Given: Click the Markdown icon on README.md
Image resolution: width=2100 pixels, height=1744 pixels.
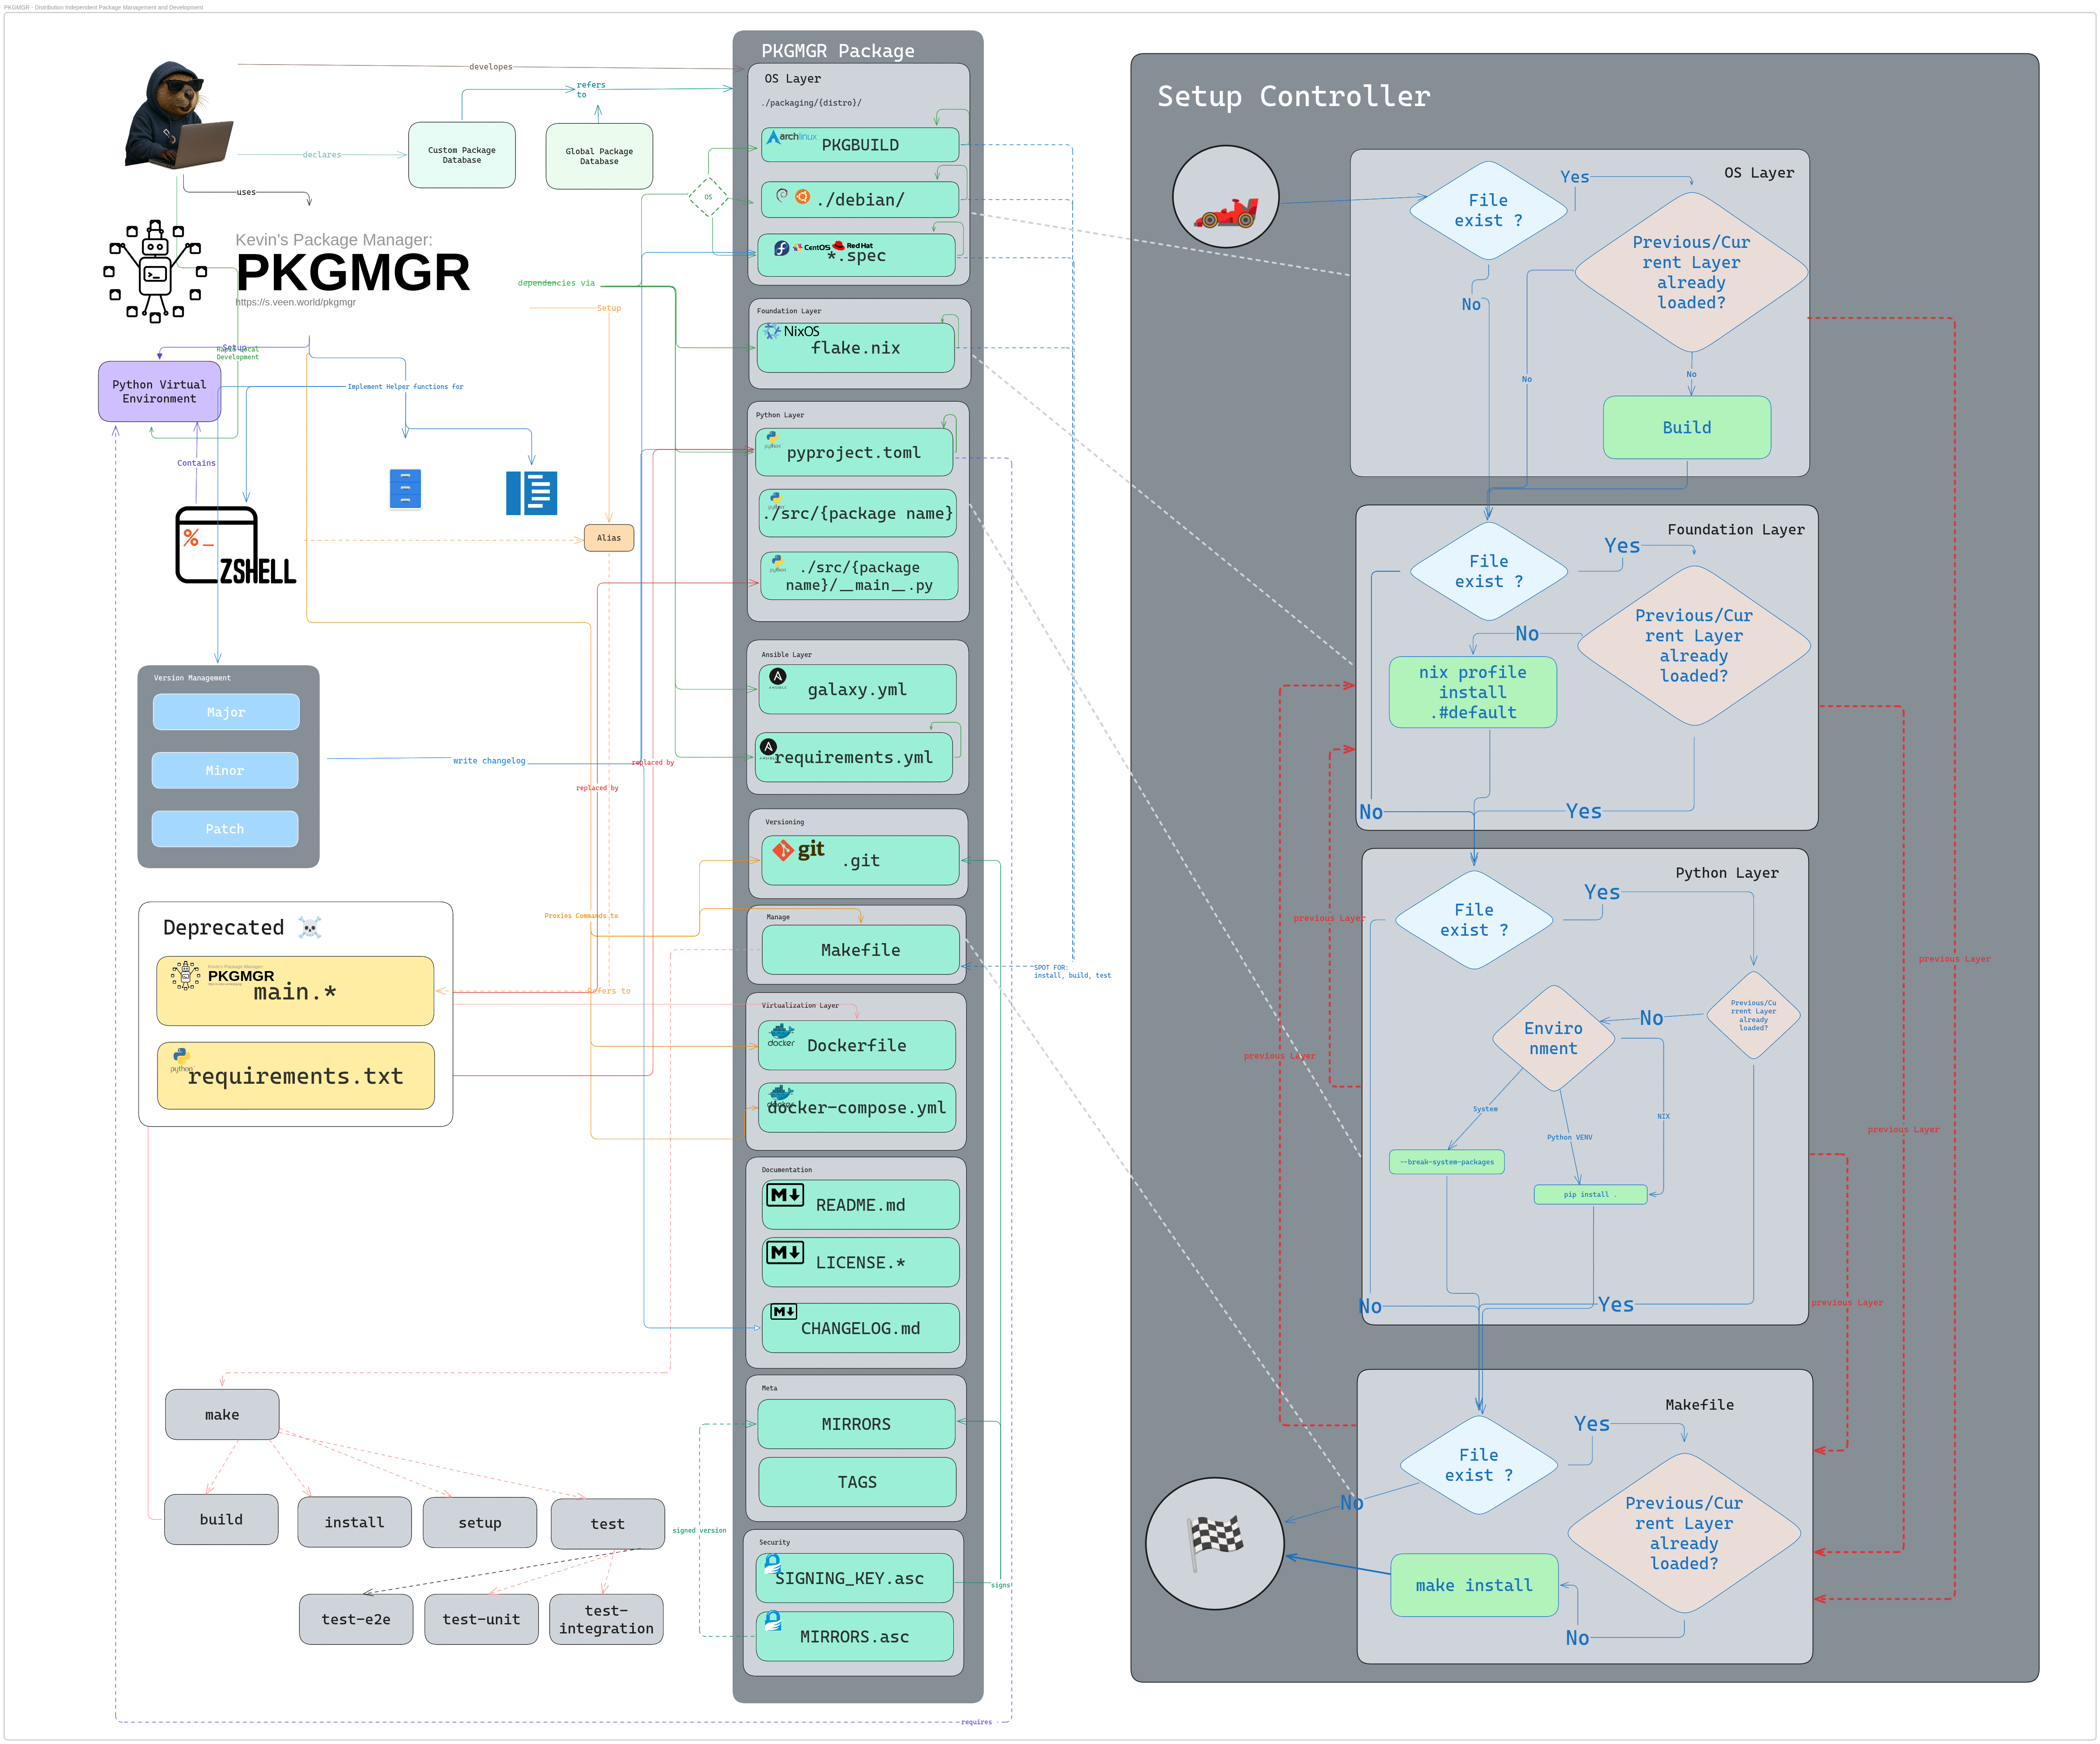Looking at the screenshot, I should coord(785,1196).
